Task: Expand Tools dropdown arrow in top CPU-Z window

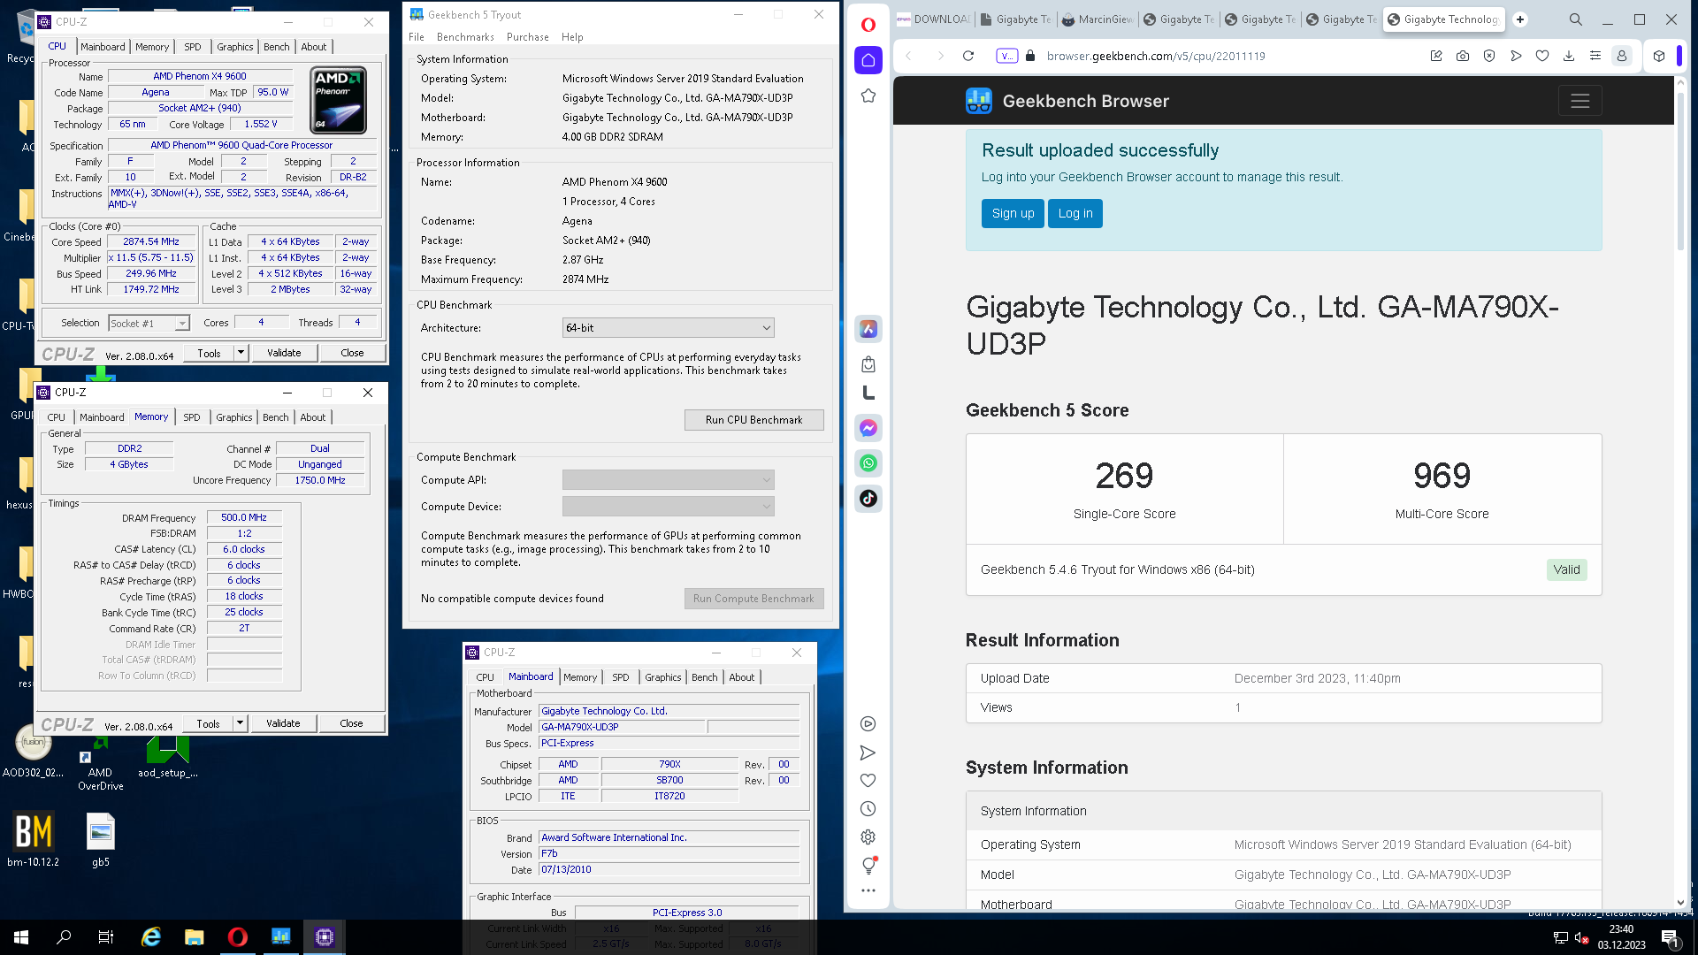Action: tap(241, 353)
